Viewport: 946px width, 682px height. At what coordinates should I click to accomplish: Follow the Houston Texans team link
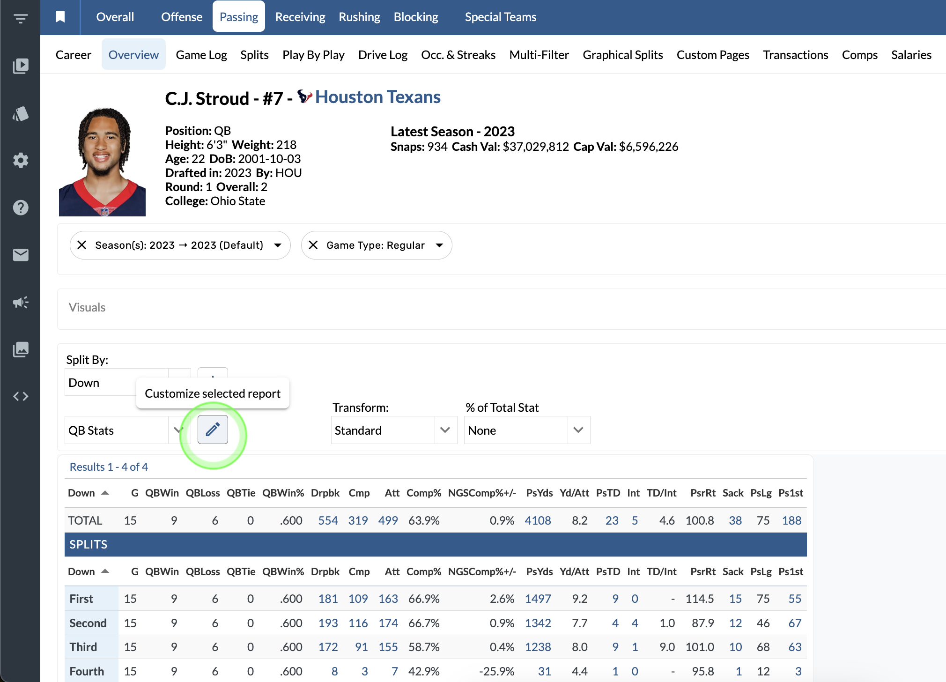(x=378, y=97)
